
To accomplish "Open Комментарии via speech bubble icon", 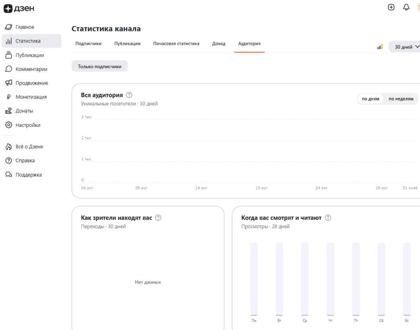I will click(9, 69).
